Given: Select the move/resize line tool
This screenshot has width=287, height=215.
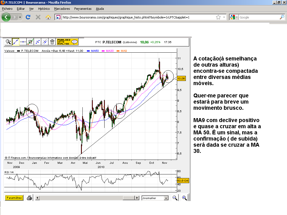Looking at the screenshot, I should (38, 42).
